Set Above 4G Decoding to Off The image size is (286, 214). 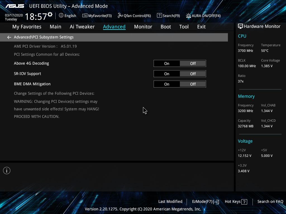point(193,64)
